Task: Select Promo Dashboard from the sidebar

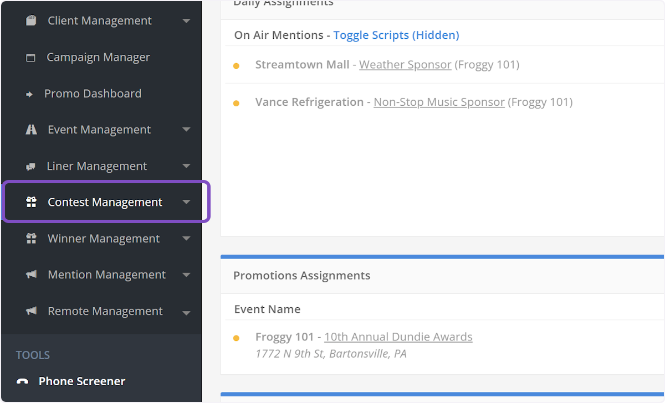Action: click(93, 93)
